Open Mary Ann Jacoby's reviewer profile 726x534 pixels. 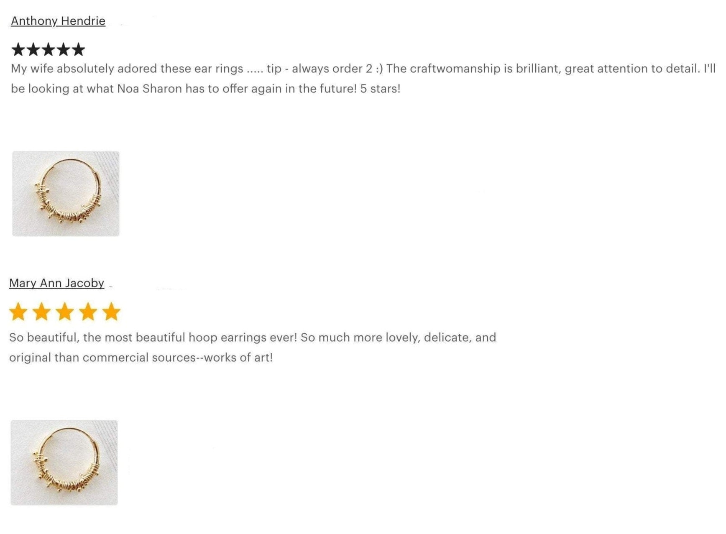(57, 283)
